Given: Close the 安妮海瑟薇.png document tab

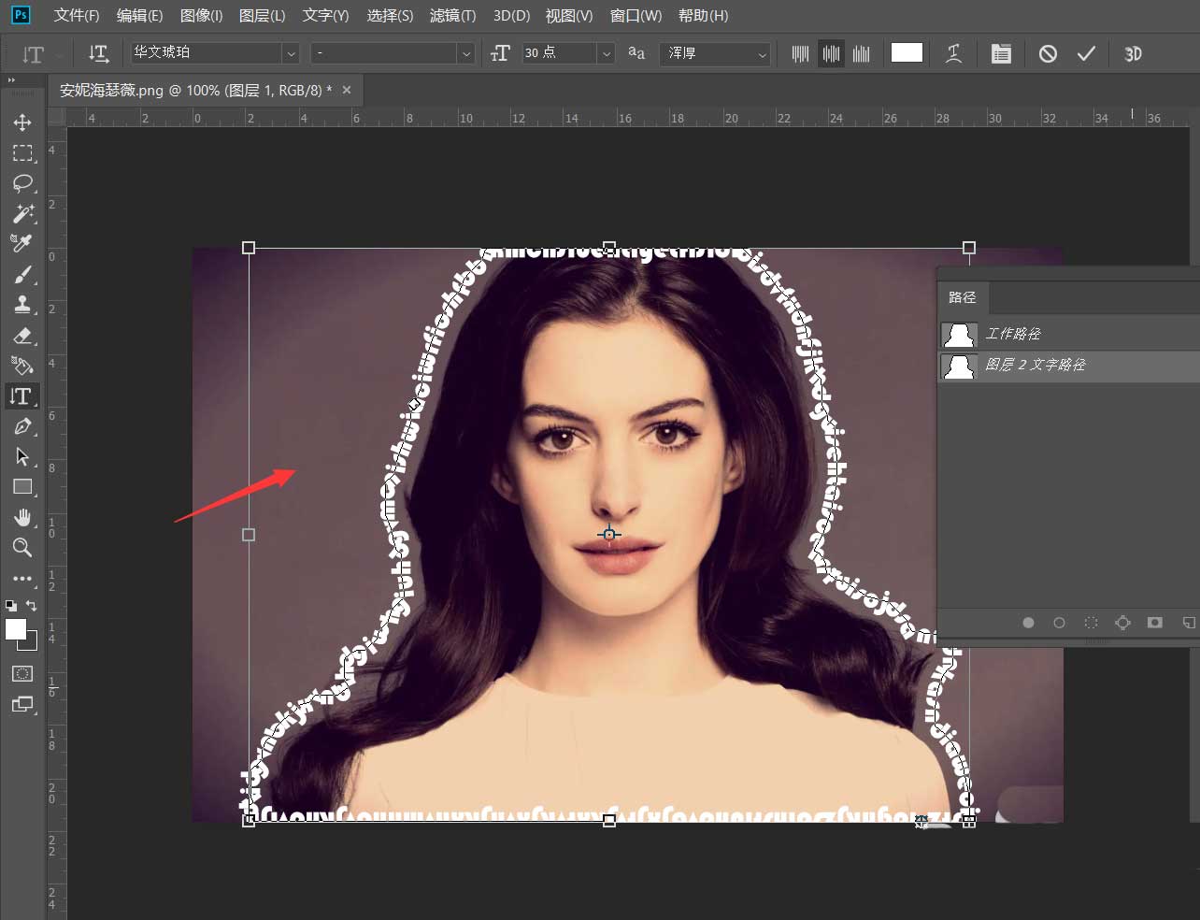Looking at the screenshot, I should point(347,90).
